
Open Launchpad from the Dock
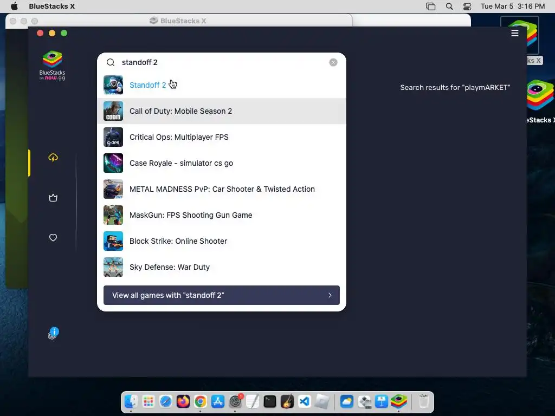(x=149, y=402)
